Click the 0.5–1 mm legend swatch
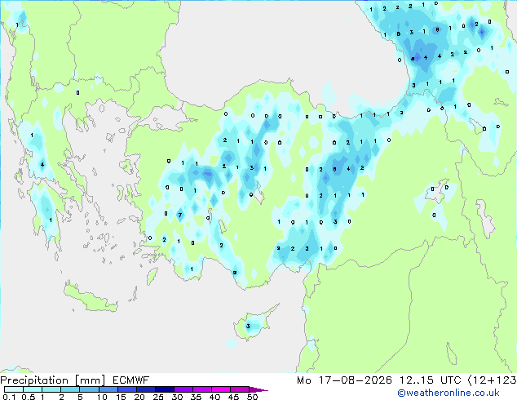Screen dimensions: 517x400 tap(33, 389)
